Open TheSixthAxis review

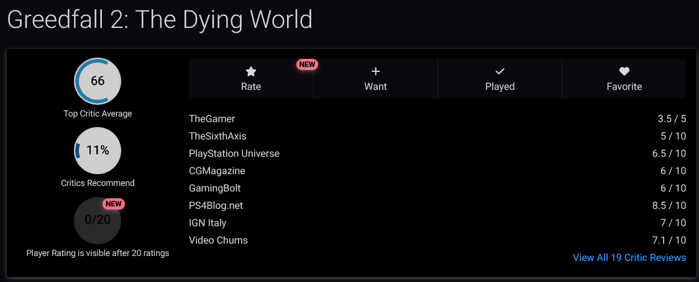(x=217, y=136)
